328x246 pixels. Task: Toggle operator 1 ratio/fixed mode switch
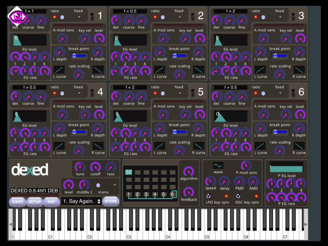coord(62,17)
